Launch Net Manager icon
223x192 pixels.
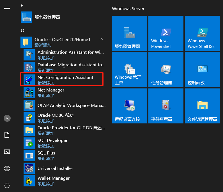29,93
